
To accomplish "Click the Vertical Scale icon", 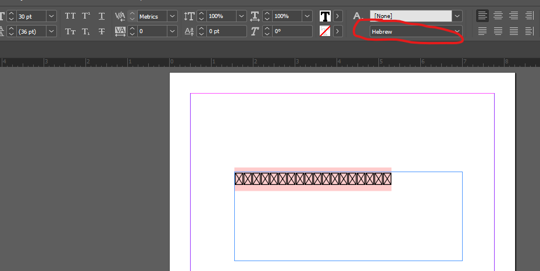I will tap(189, 16).
